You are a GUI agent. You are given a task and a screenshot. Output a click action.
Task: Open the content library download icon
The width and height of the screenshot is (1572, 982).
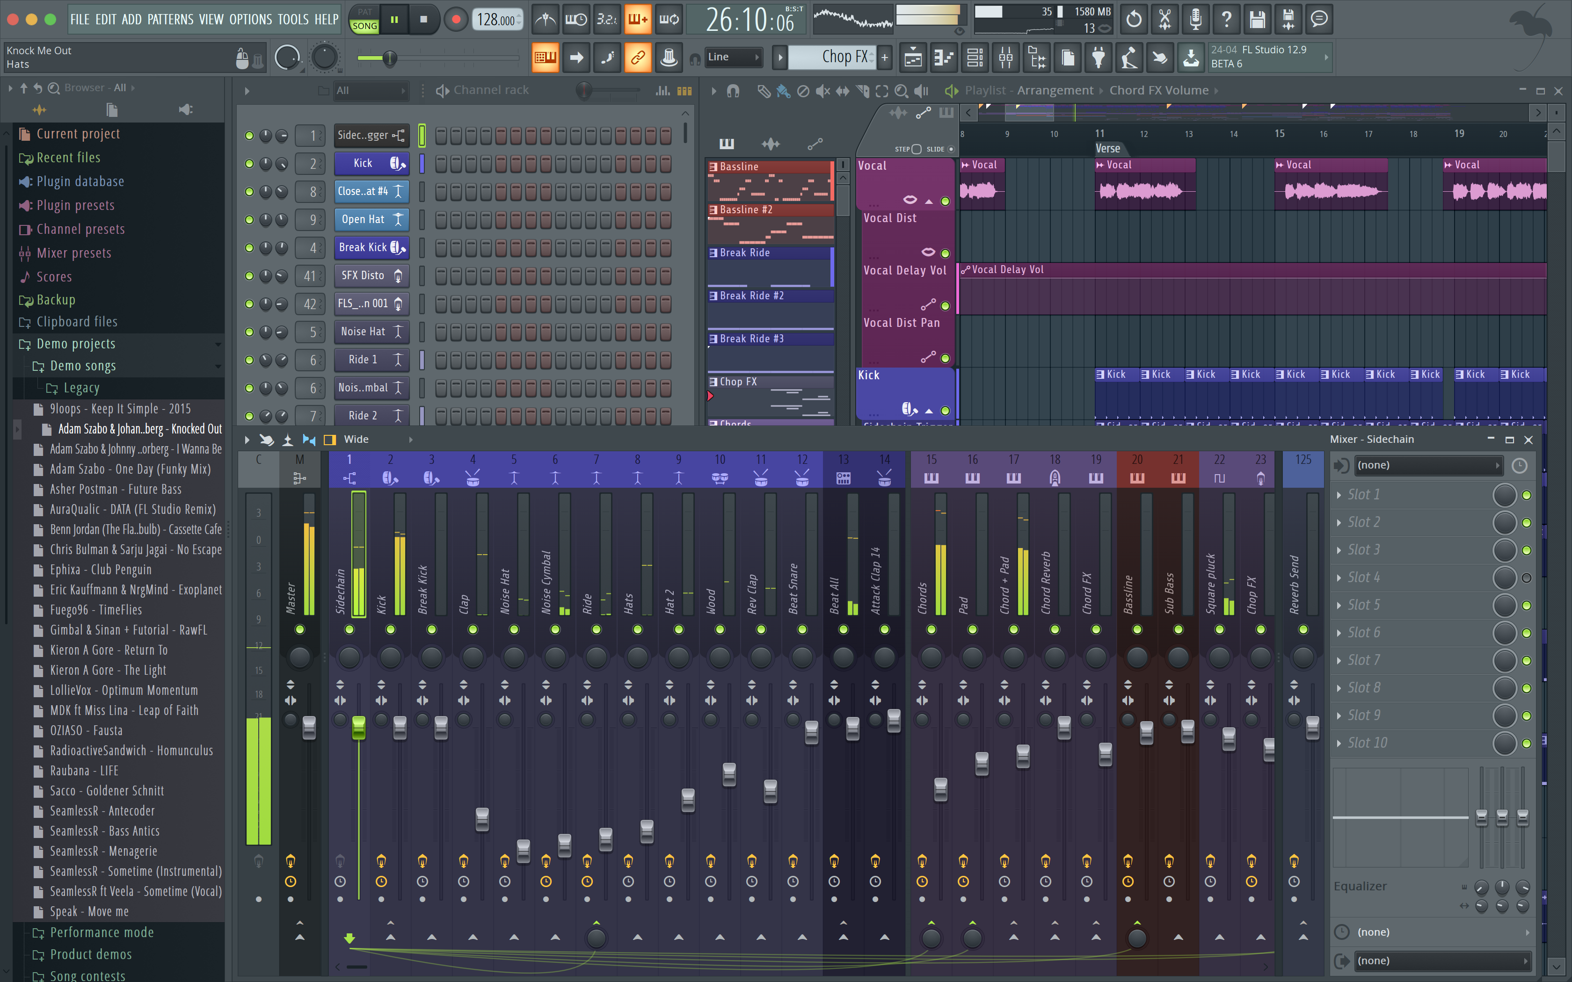[1191, 58]
